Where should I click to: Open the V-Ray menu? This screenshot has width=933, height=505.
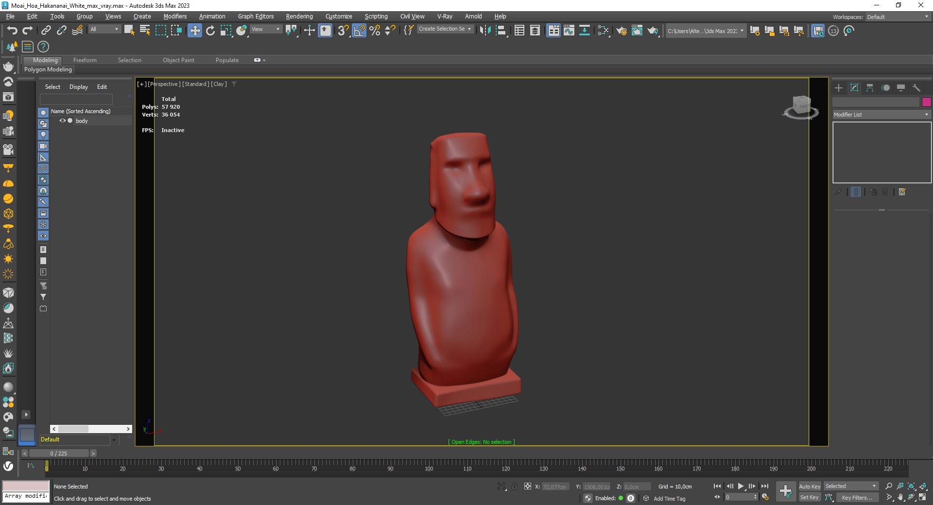click(x=445, y=16)
